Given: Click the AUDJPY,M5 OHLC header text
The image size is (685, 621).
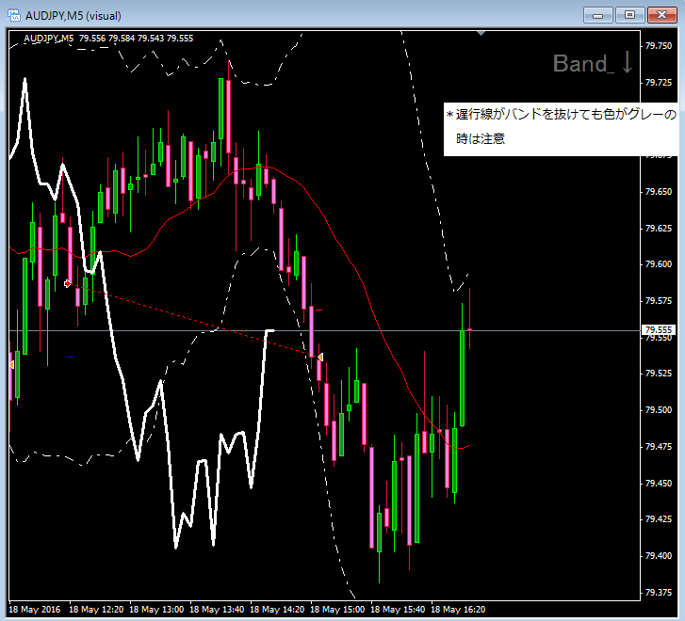Looking at the screenshot, I should [108, 38].
